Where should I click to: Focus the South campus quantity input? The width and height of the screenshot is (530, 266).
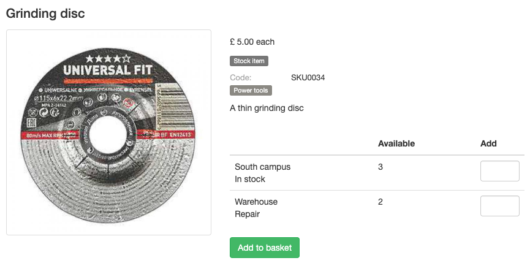(x=499, y=171)
